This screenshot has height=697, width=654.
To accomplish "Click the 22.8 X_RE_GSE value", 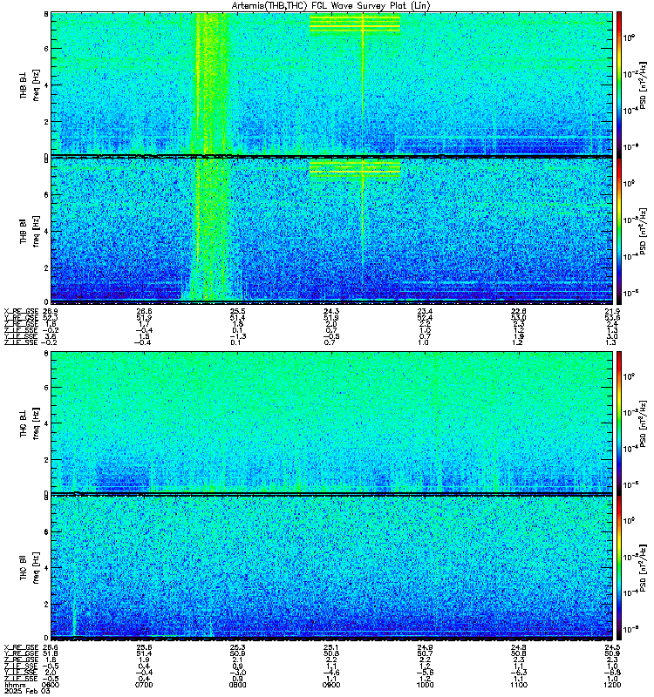I will pos(519,311).
